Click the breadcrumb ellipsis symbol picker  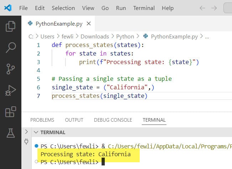click(x=207, y=37)
